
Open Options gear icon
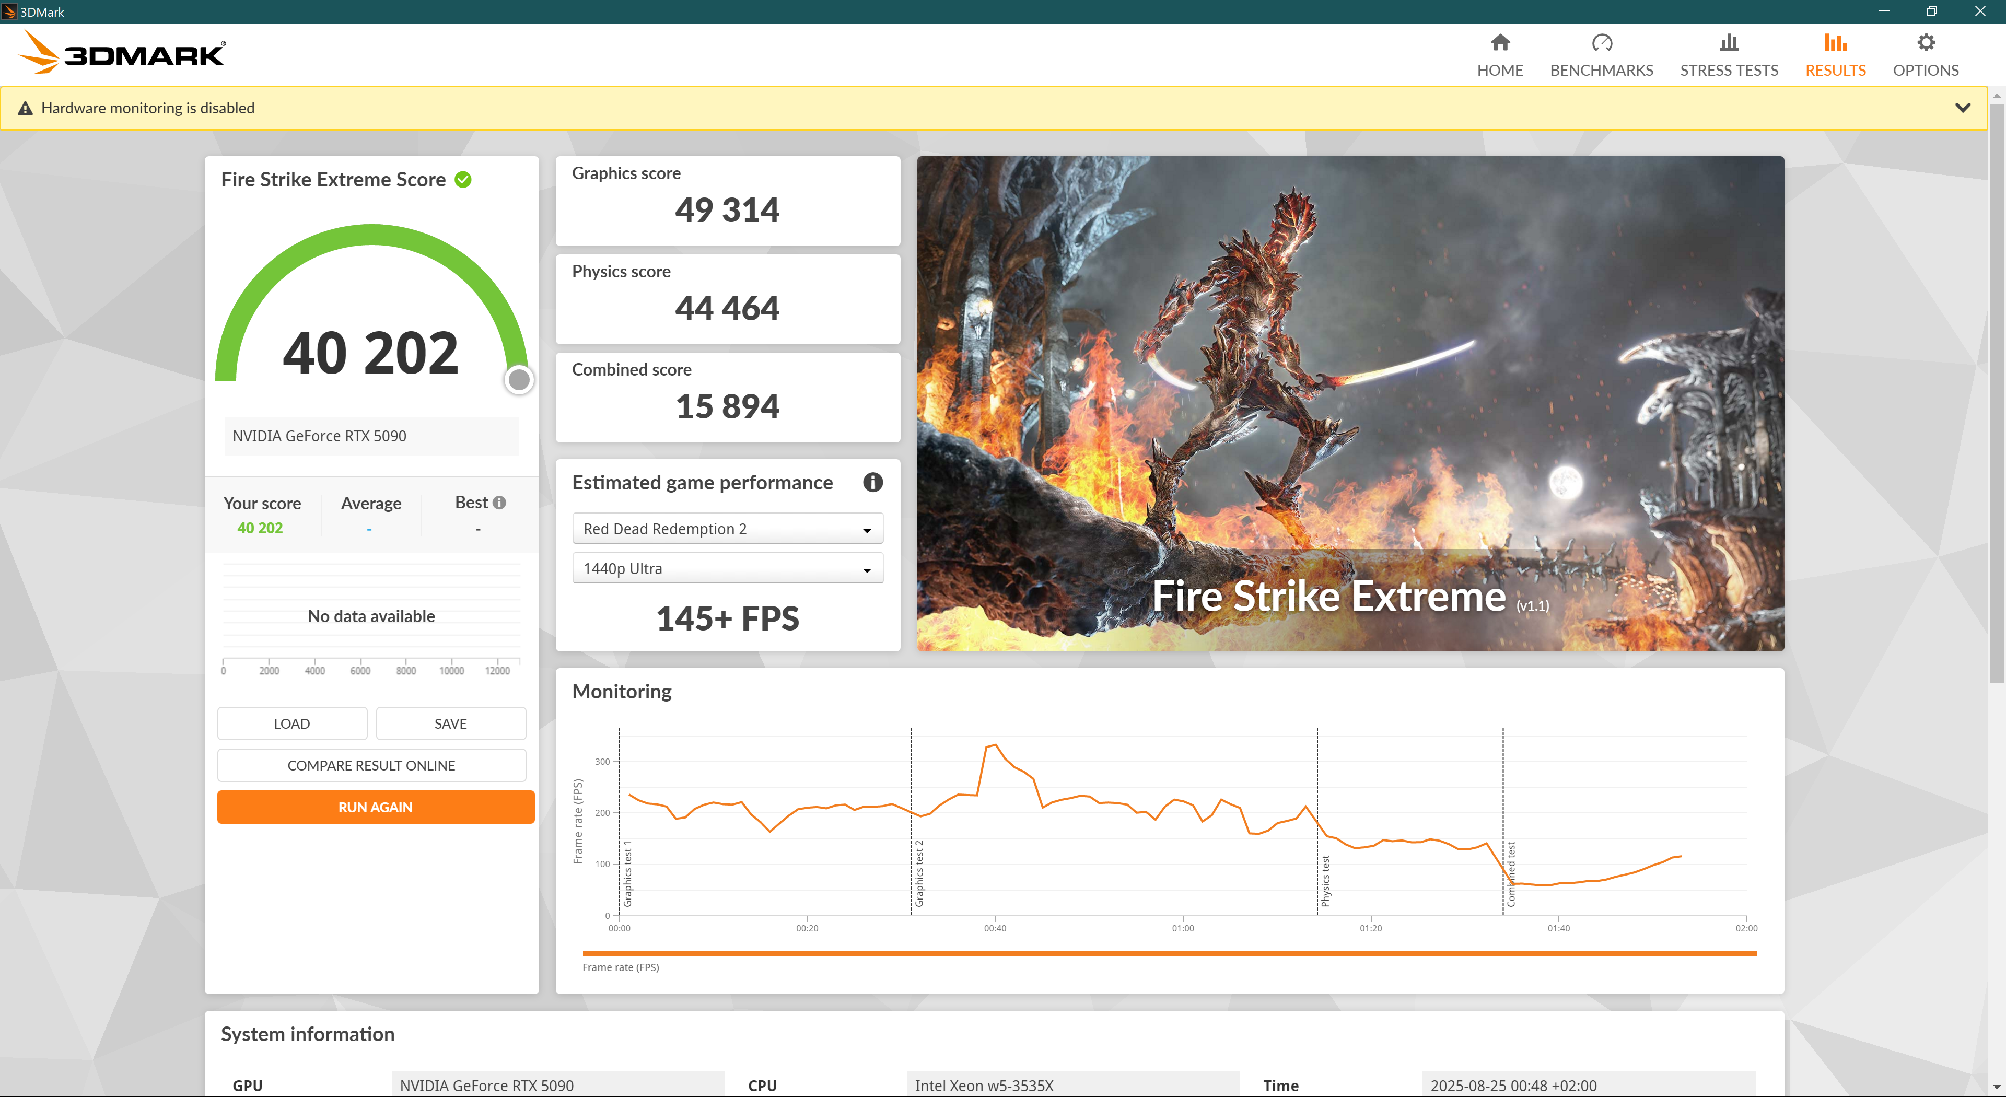(1926, 42)
